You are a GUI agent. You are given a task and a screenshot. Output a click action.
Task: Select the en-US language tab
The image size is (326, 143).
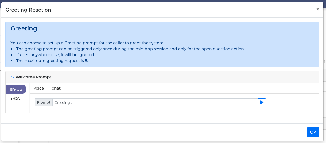tap(16, 89)
